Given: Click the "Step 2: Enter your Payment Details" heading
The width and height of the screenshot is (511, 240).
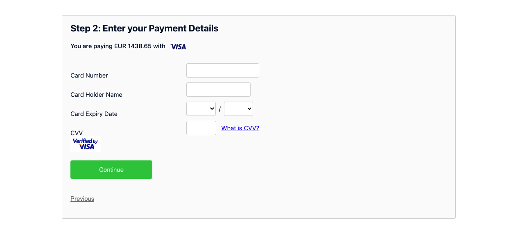Looking at the screenshot, I should pyautogui.click(x=145, y=28).
